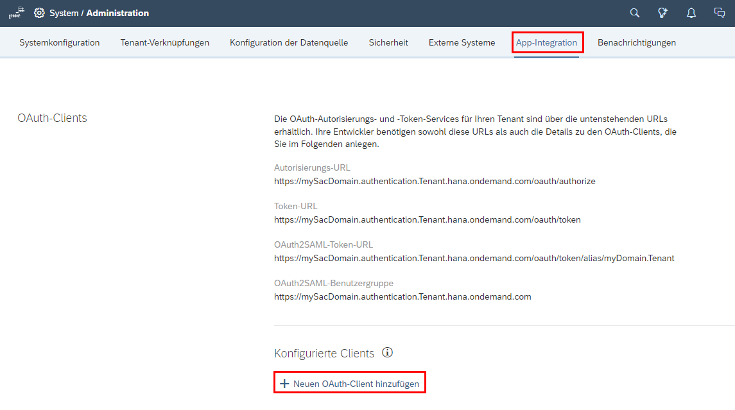Show info for Konfigurierte Clients
This screenshot has height=410, width=735.
(387, 352)
